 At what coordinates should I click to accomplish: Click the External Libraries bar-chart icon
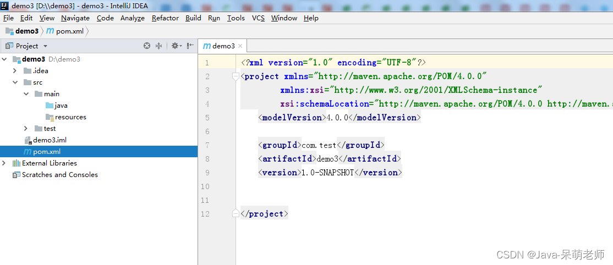pyautogui.click(x=17, y=163)
